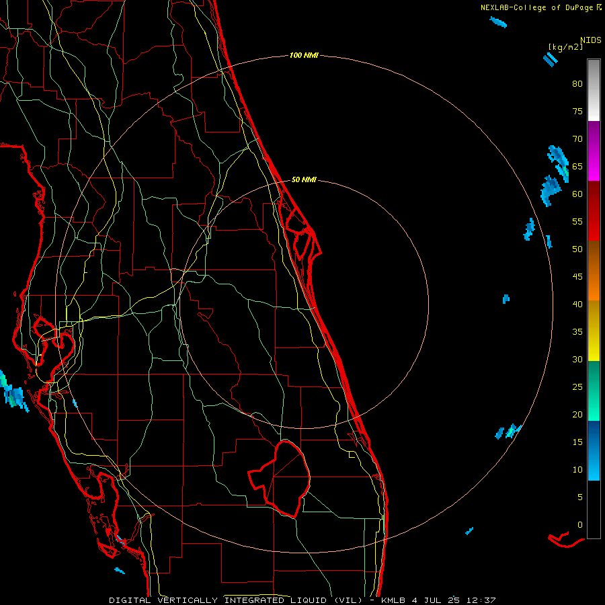Pick the white-gray top segment of the color scale
This screenshot has width=605, height=605.
tap(594, 90)
